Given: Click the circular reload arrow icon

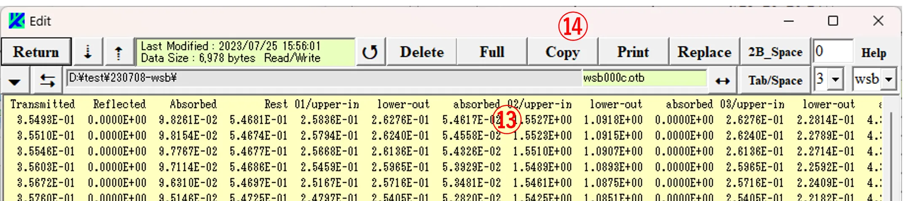Looking at the screenshot, I should [370, 53].
